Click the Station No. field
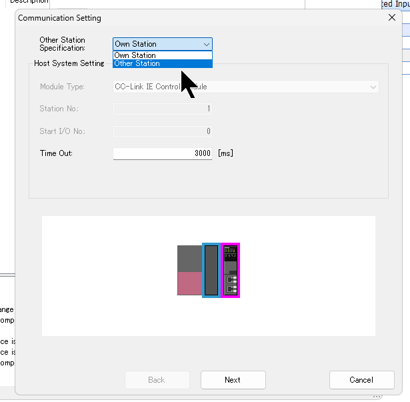This screenshot has width=410, height=402. [x=163, y=109]
